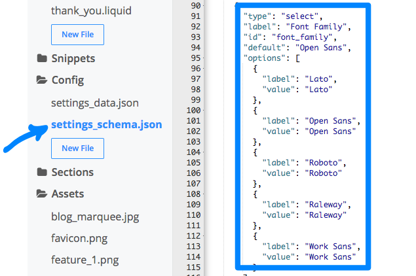This screenshot has height=276, width=416.
Task: Click the Assets open folder icon
Action: [42, 194]
